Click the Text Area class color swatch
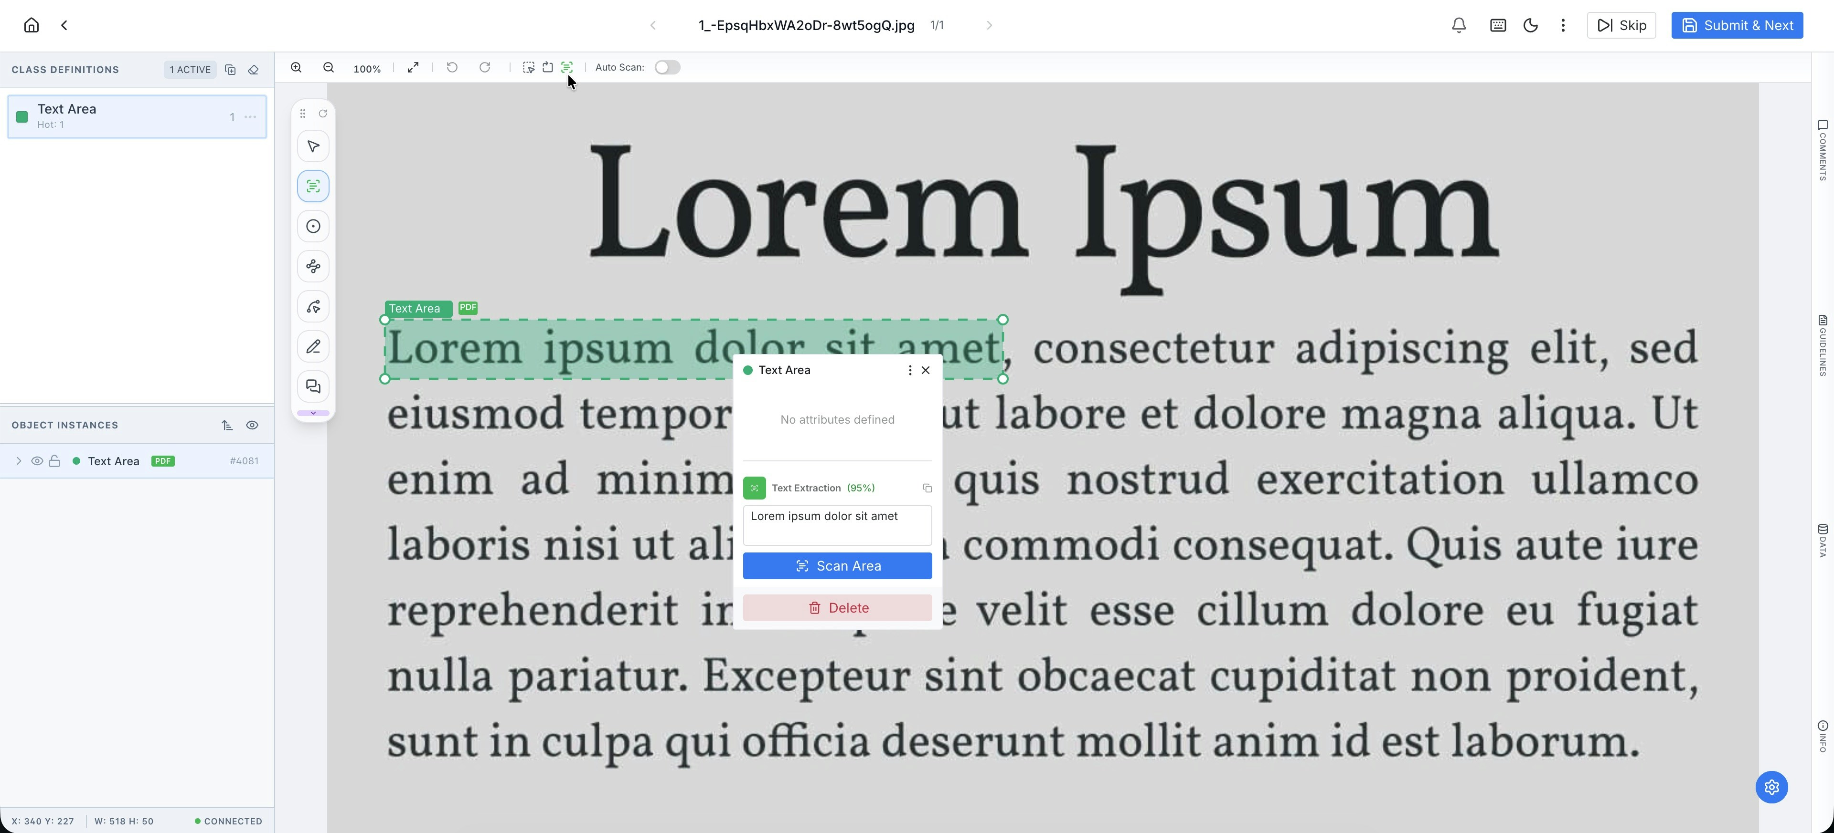The width and height of the screenshot is (1834, 833). 21,117
